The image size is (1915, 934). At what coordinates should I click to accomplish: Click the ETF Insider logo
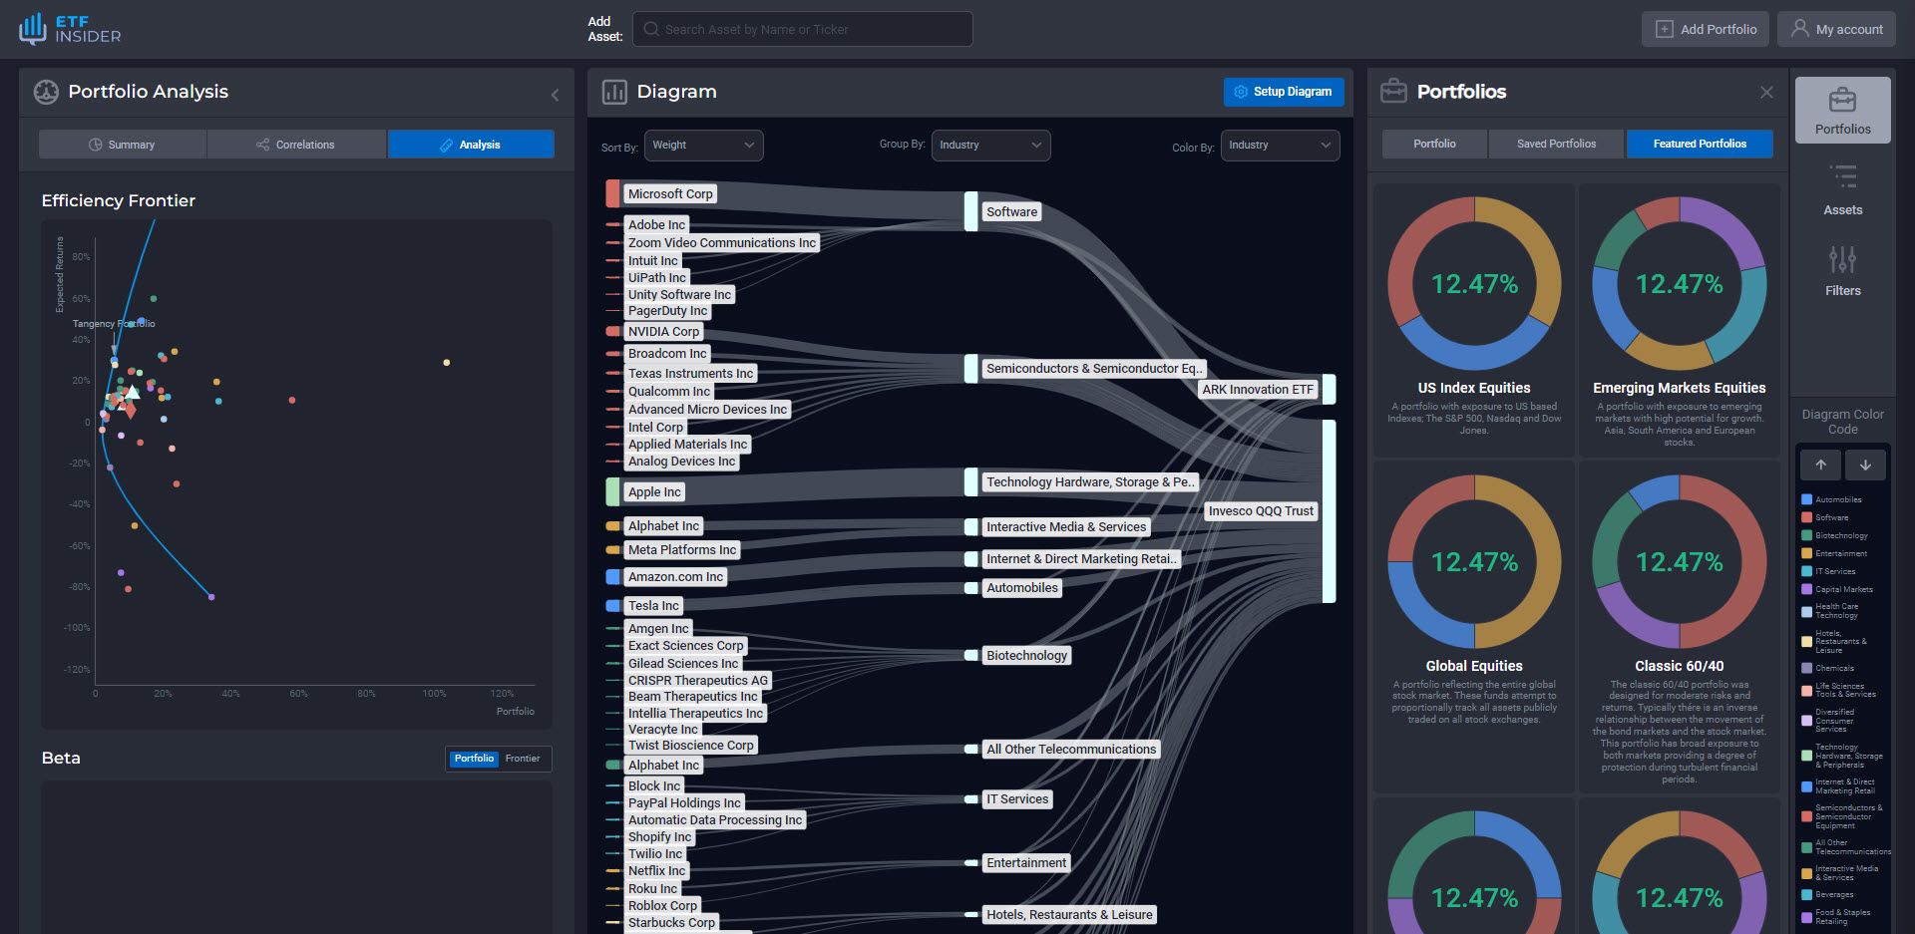[70, 29]
